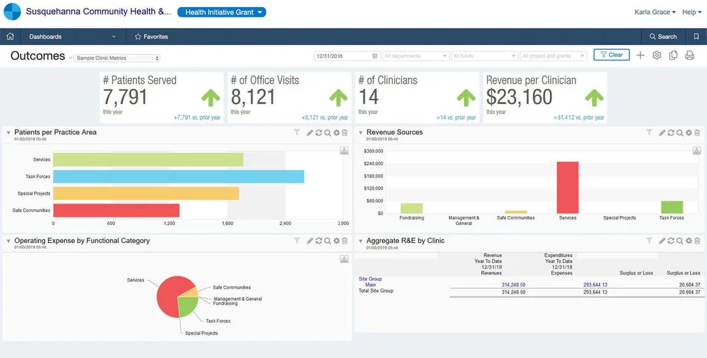The height and width of the screenshot is (358, 707).
Task: Click the red Services revenue column
Action: [x=568, y=188]
